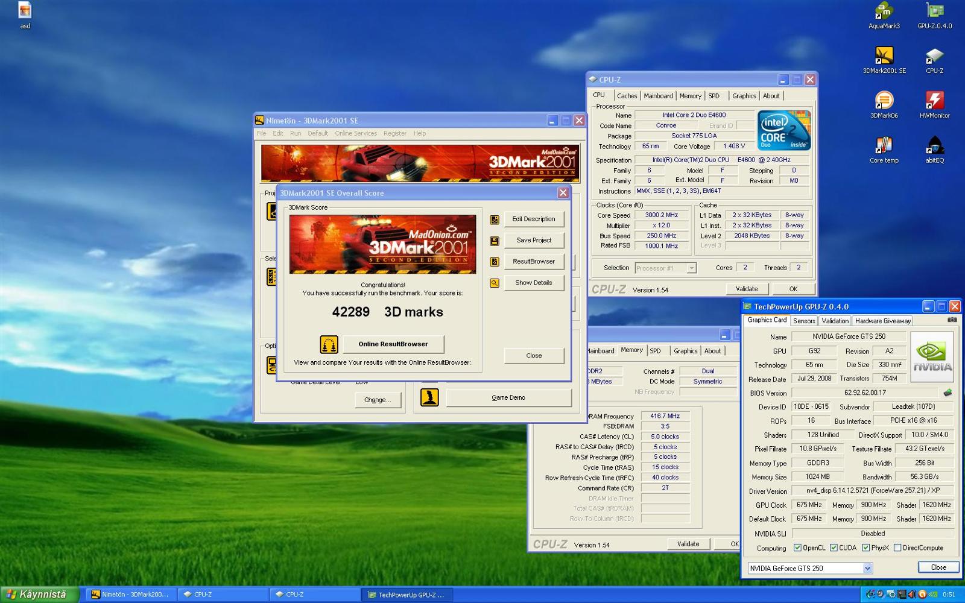Viewport: 965px width, 603px height.
Task: Click the Close button in GPU-Z
Action: tap(938, 567)
